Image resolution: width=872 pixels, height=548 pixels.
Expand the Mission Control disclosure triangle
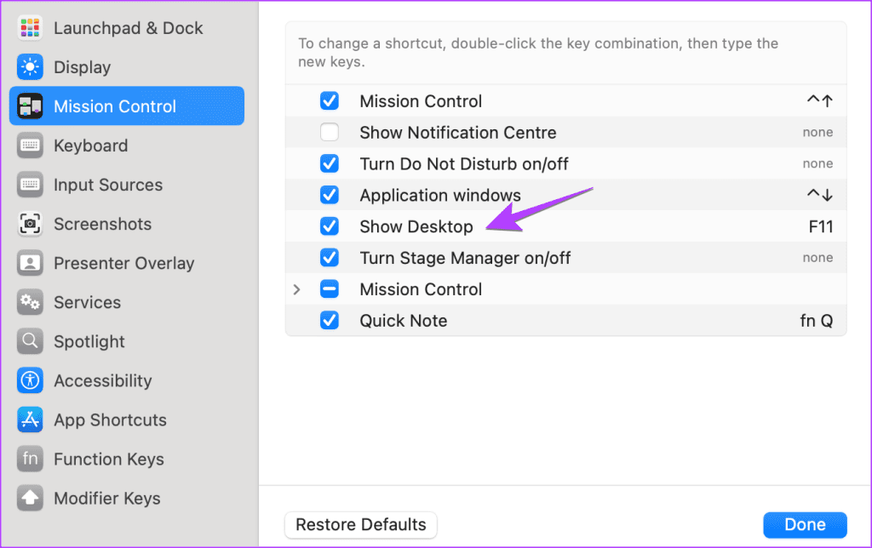pos(296,288)
